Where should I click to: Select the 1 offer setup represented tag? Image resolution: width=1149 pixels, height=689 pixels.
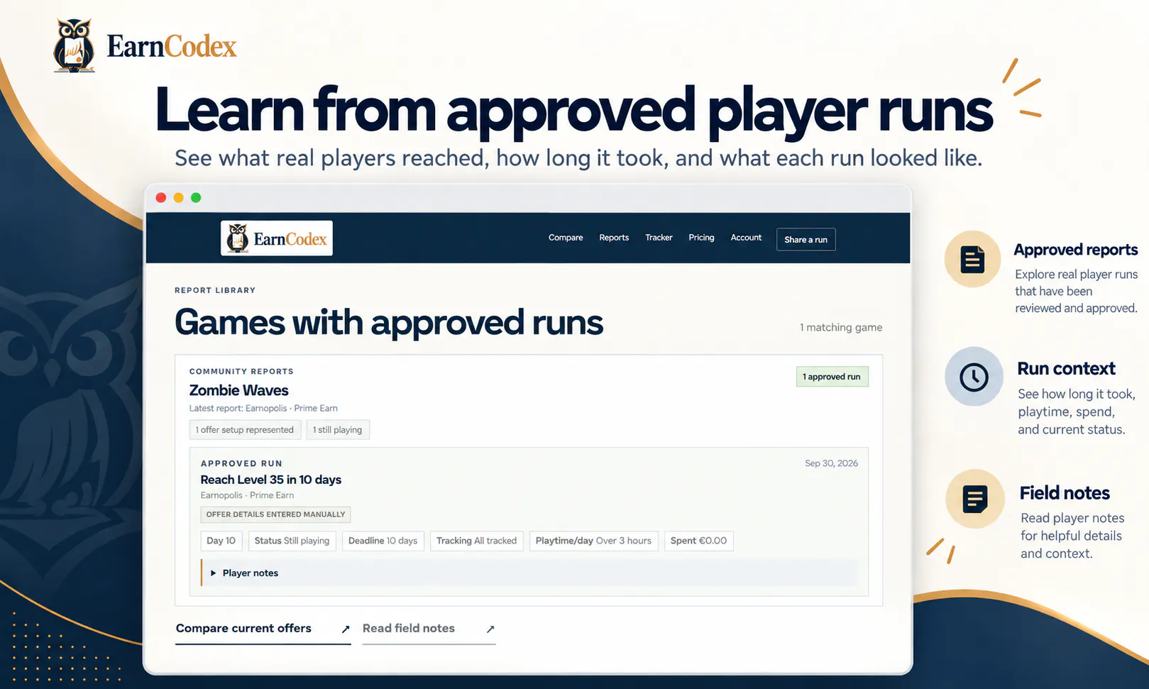coord(245,430)
